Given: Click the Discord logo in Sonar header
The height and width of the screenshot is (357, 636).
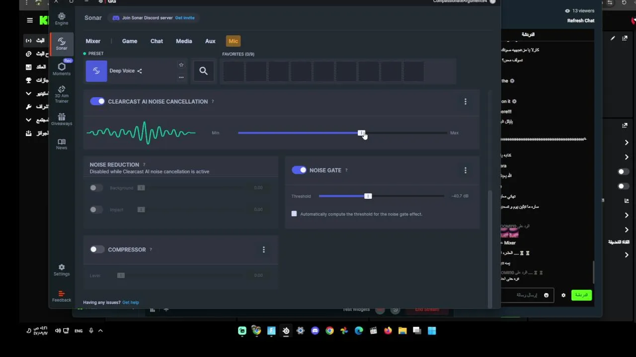Looking at the screenshot, I should 116,18.
